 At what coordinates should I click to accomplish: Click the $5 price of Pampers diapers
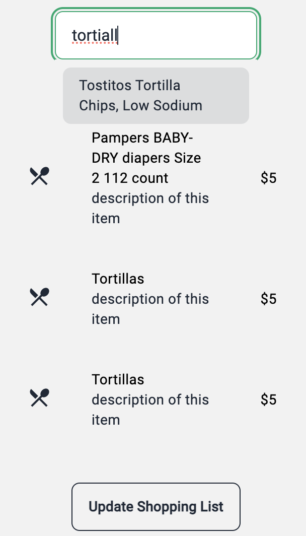click(268, 178)
